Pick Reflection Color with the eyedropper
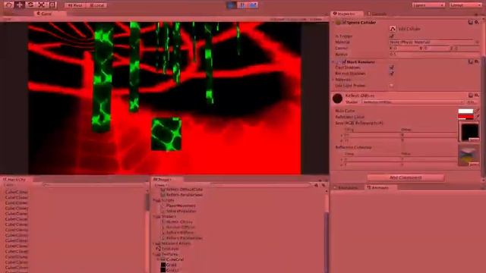 coord(477,117)
